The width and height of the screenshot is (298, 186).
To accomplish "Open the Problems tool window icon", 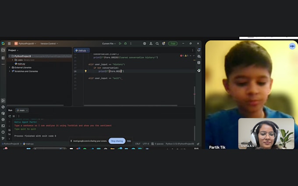I will click(x=3, y=132).
